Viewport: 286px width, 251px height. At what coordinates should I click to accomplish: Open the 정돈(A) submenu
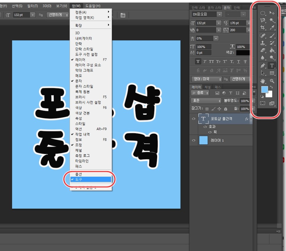(x=91, y=12)
